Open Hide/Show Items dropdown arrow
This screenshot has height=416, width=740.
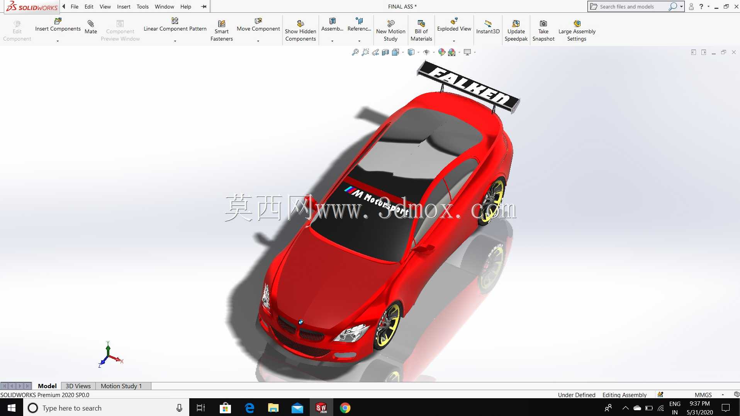click(434, 52)
